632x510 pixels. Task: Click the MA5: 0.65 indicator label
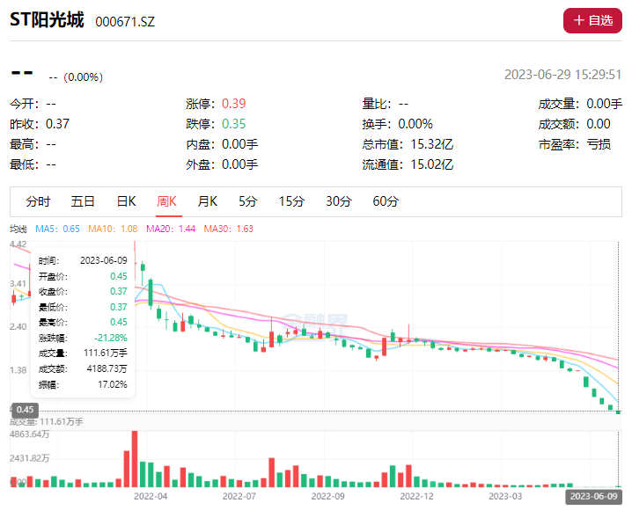[57, 229]
